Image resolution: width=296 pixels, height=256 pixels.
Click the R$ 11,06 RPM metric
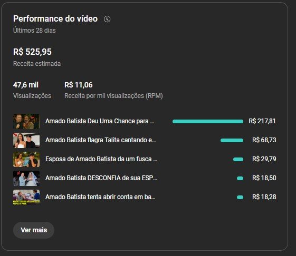(x=113, y=90)
